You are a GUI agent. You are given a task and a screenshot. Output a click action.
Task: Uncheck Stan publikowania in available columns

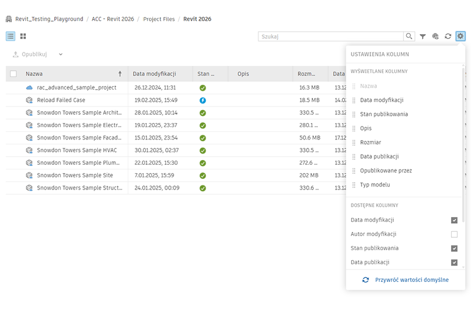pos(454,248)
